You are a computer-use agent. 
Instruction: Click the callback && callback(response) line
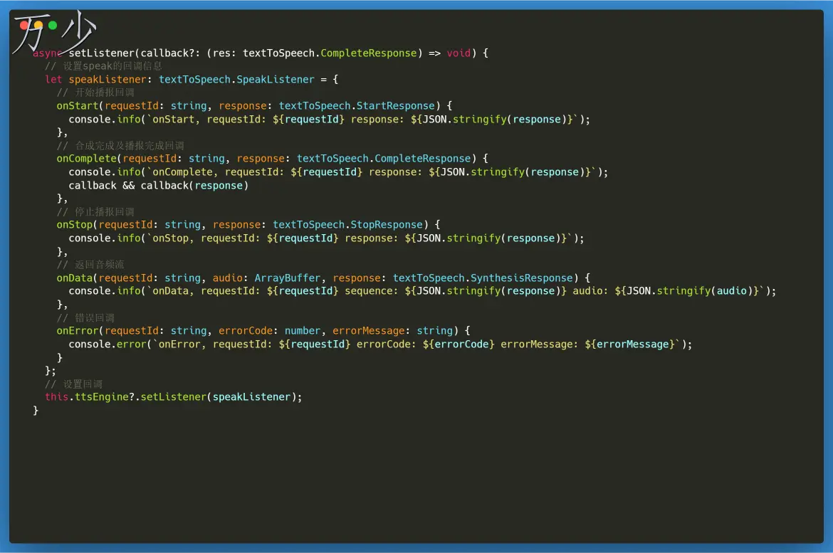pos(158,185)
